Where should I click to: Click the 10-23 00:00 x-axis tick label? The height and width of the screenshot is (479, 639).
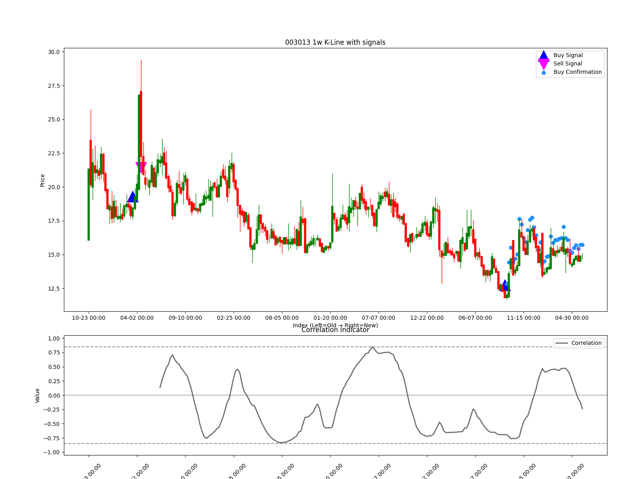click(89, 318)
